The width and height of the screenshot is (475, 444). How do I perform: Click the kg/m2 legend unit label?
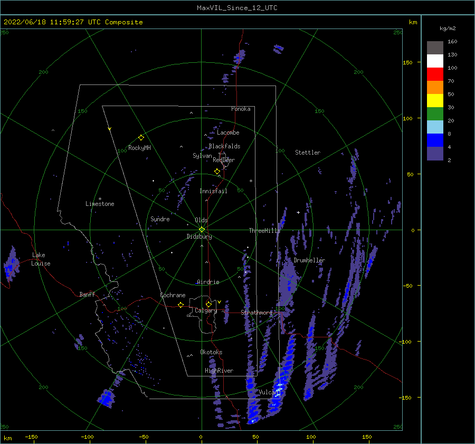click(x=448, y=29)
